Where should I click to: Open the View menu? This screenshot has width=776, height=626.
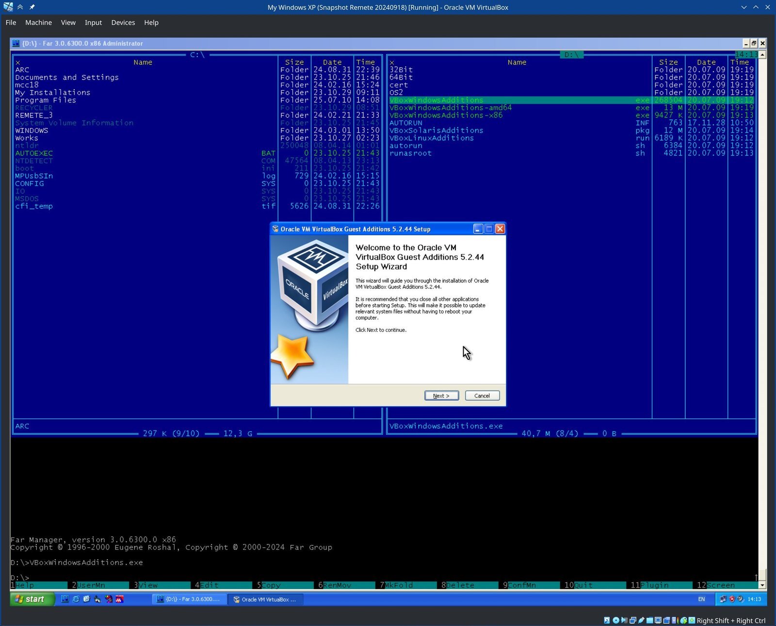click(x=68, y=22)
